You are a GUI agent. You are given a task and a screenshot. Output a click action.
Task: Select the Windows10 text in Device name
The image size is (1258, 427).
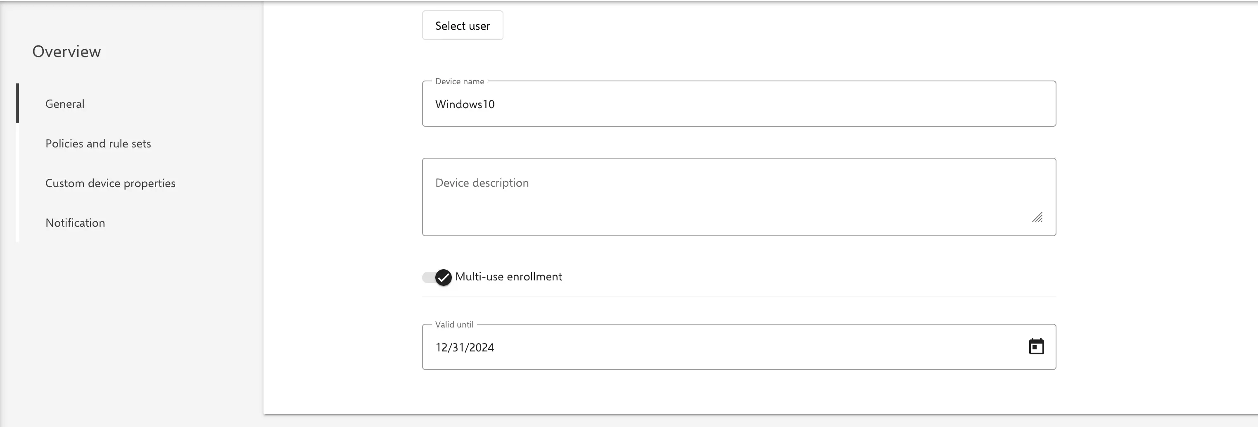click(465, 104)
